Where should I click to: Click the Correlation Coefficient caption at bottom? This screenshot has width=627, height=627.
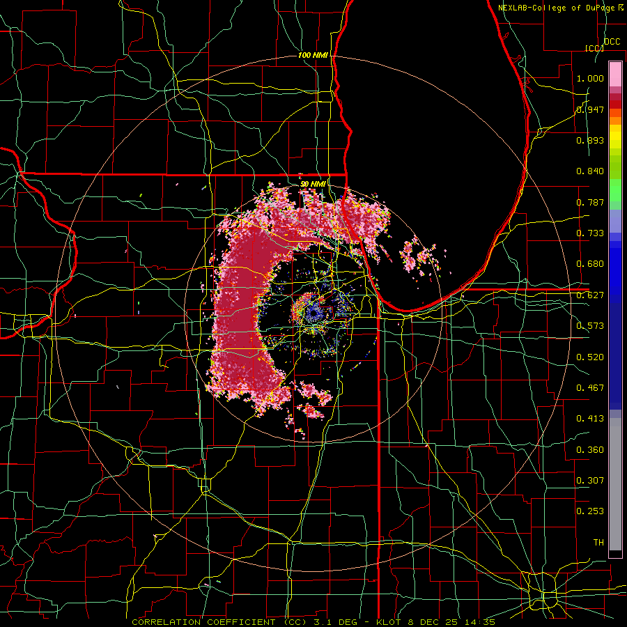[x=313, y=622]
